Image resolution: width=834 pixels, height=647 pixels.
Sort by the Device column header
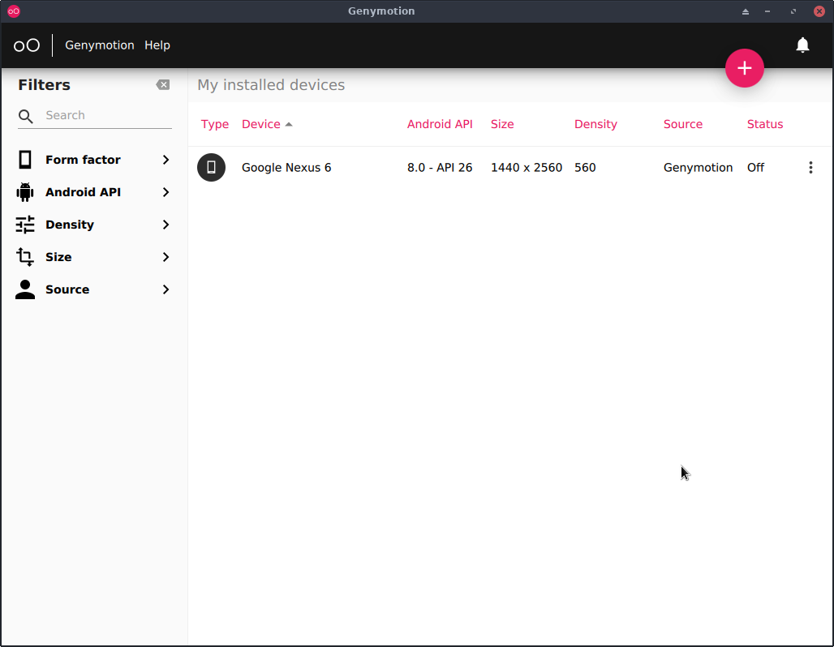(260, 124)
